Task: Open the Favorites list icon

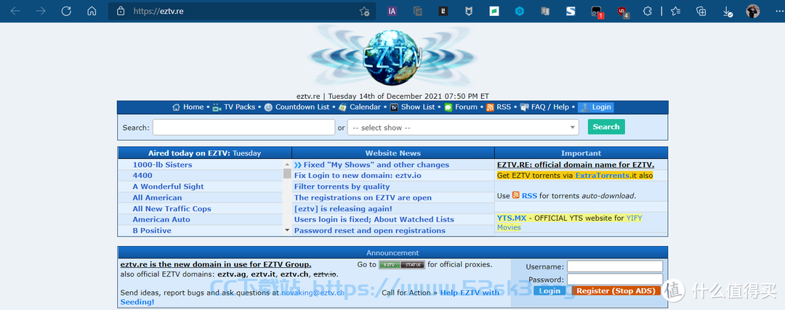Action: click(676, 11)
